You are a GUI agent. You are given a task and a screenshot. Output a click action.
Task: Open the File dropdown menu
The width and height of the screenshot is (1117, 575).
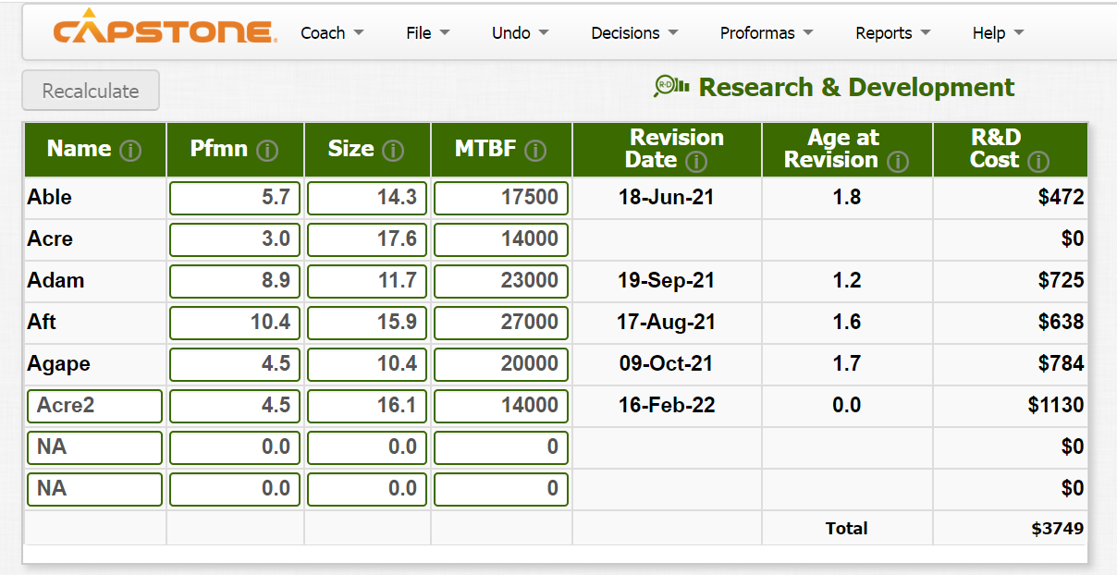point(428,32)
